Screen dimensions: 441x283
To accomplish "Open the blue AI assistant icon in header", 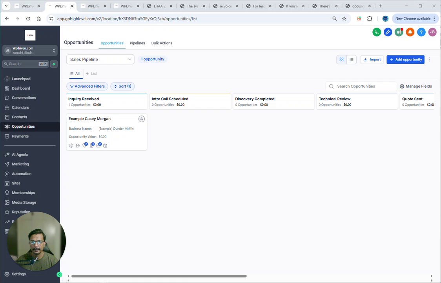I will point(388,32).
